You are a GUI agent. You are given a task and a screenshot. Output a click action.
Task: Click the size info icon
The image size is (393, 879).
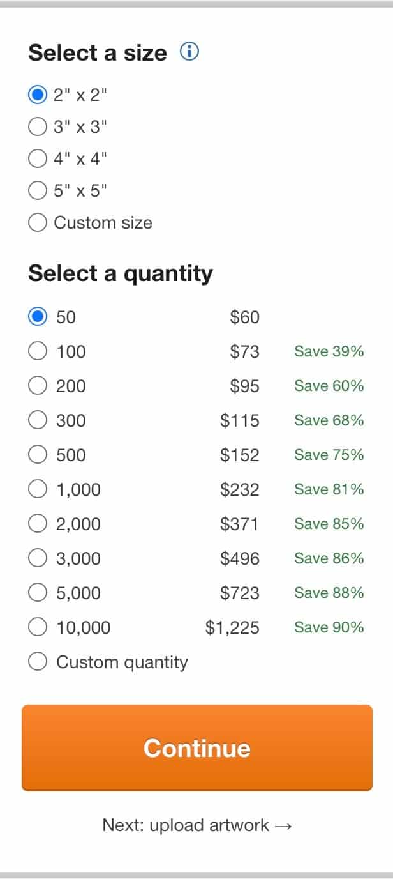(189, 52)
